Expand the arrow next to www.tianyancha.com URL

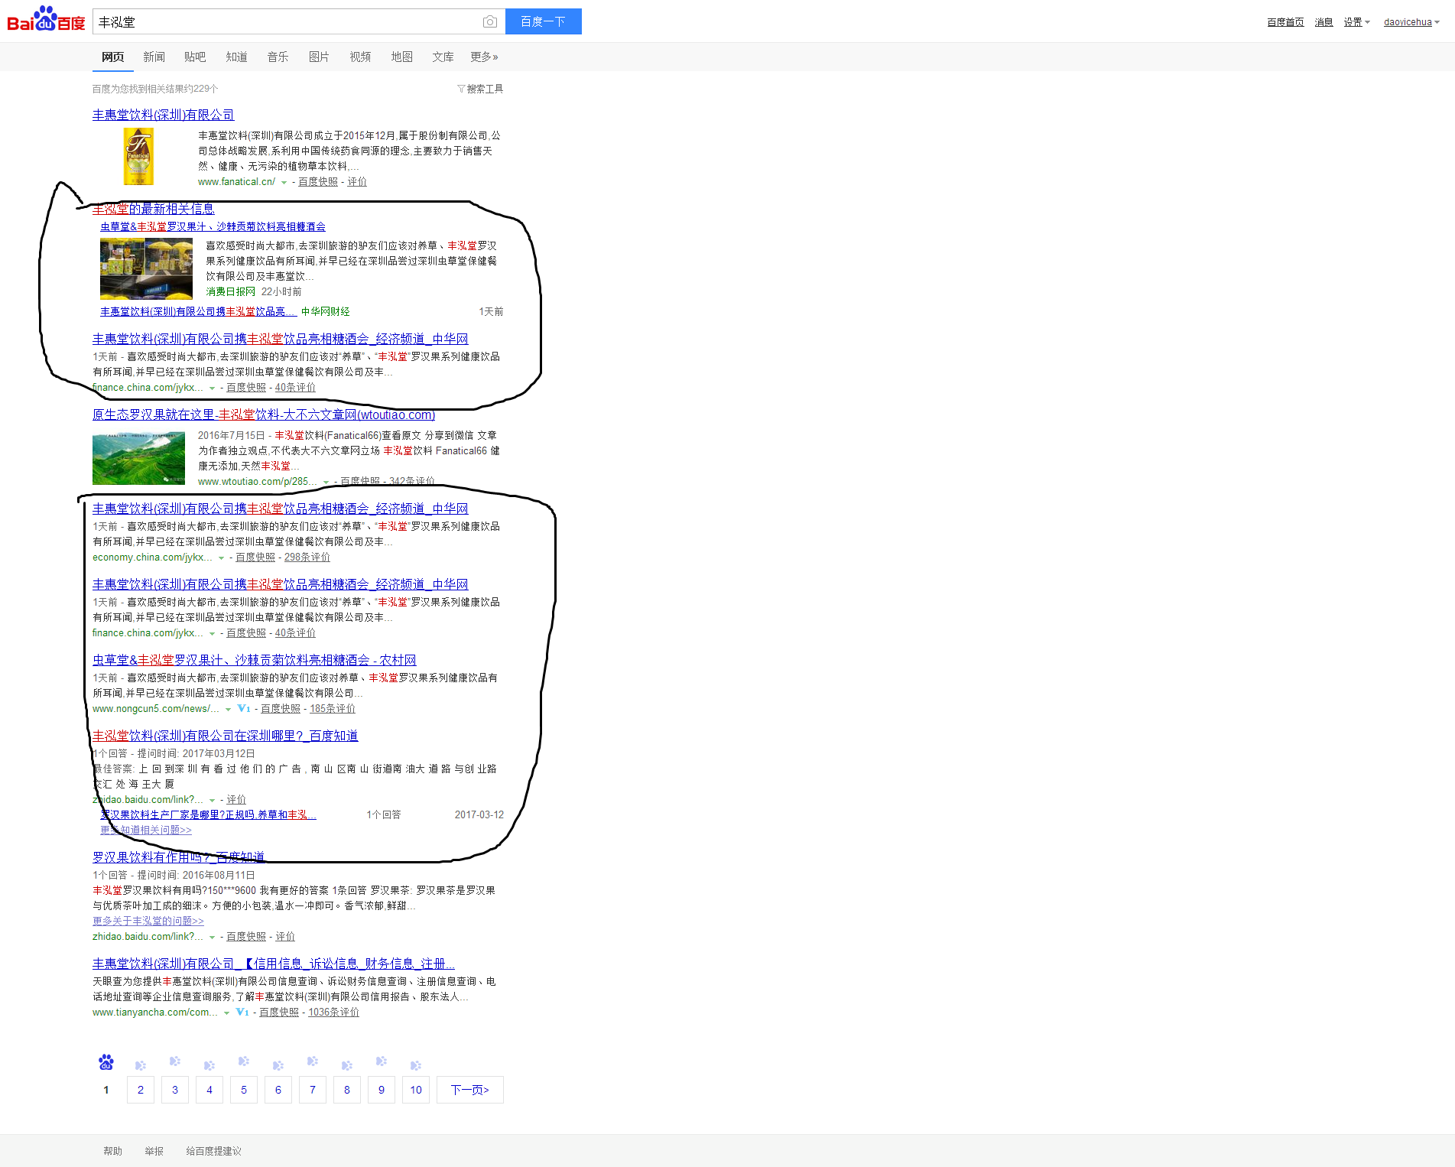tap(226, 1013)
